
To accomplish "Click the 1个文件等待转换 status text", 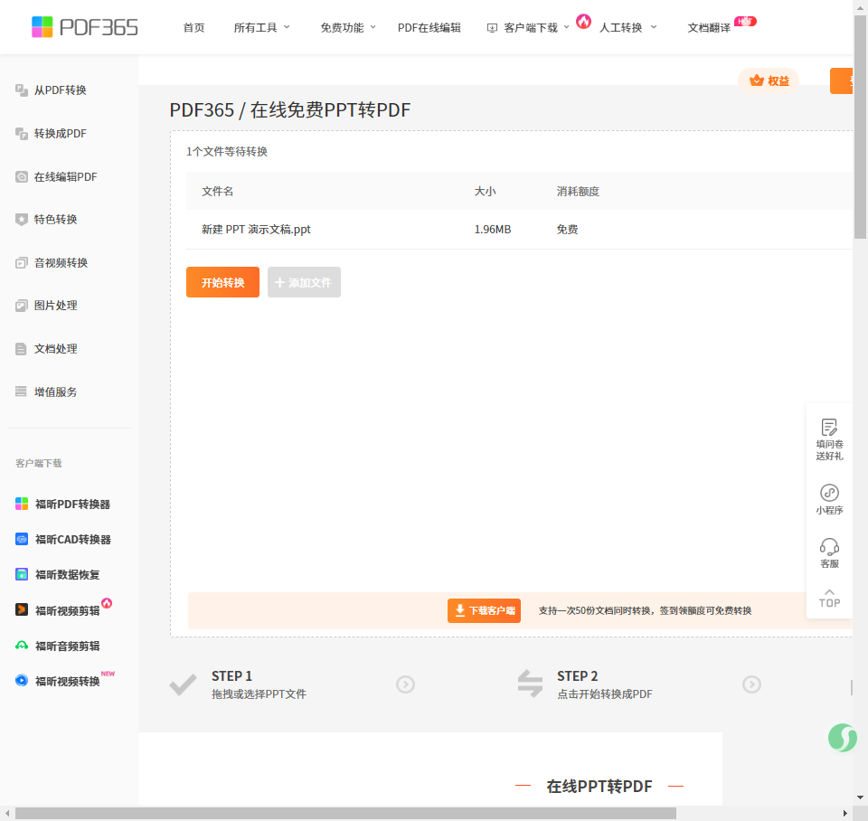I will (227, 152).
